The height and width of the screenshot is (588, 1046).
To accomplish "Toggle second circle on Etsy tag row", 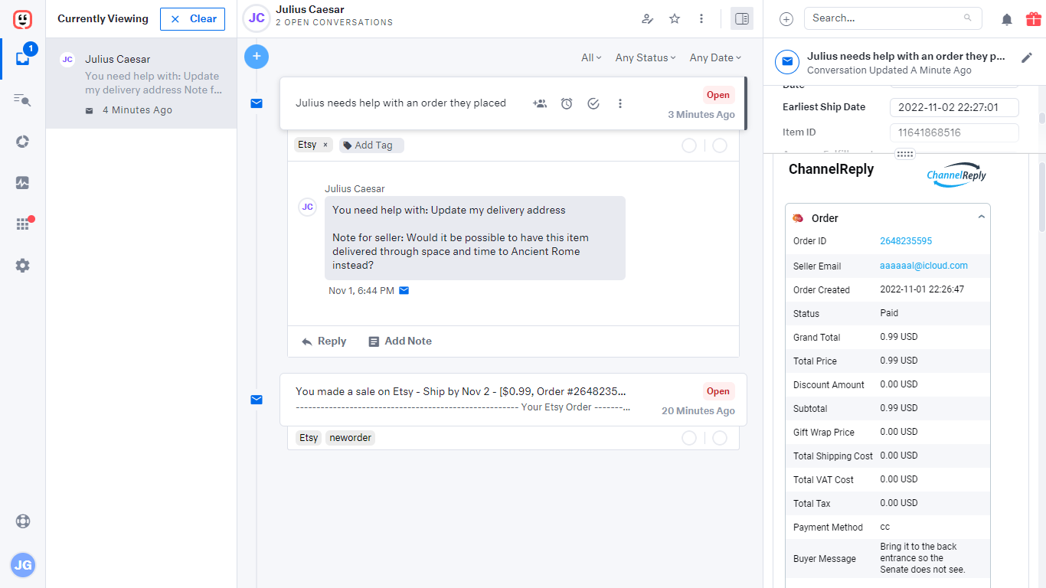I will 720,145.
